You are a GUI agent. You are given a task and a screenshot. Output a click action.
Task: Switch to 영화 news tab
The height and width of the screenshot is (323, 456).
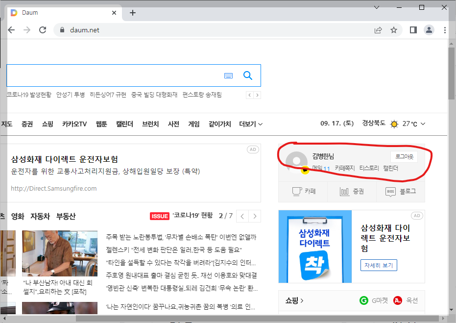pos(18,216)
